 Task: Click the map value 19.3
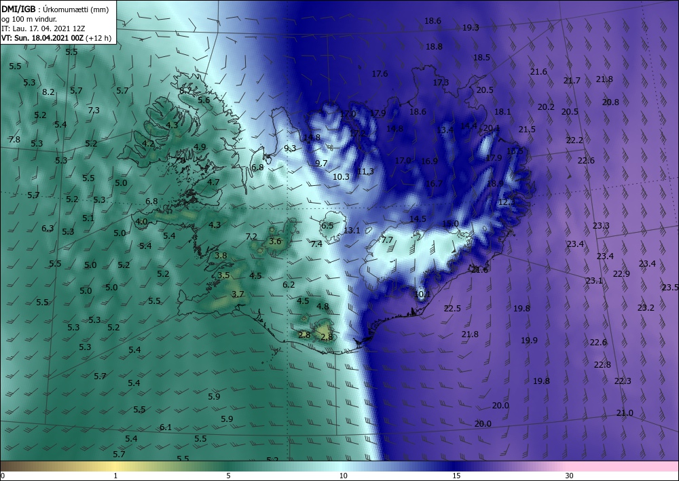471,28
